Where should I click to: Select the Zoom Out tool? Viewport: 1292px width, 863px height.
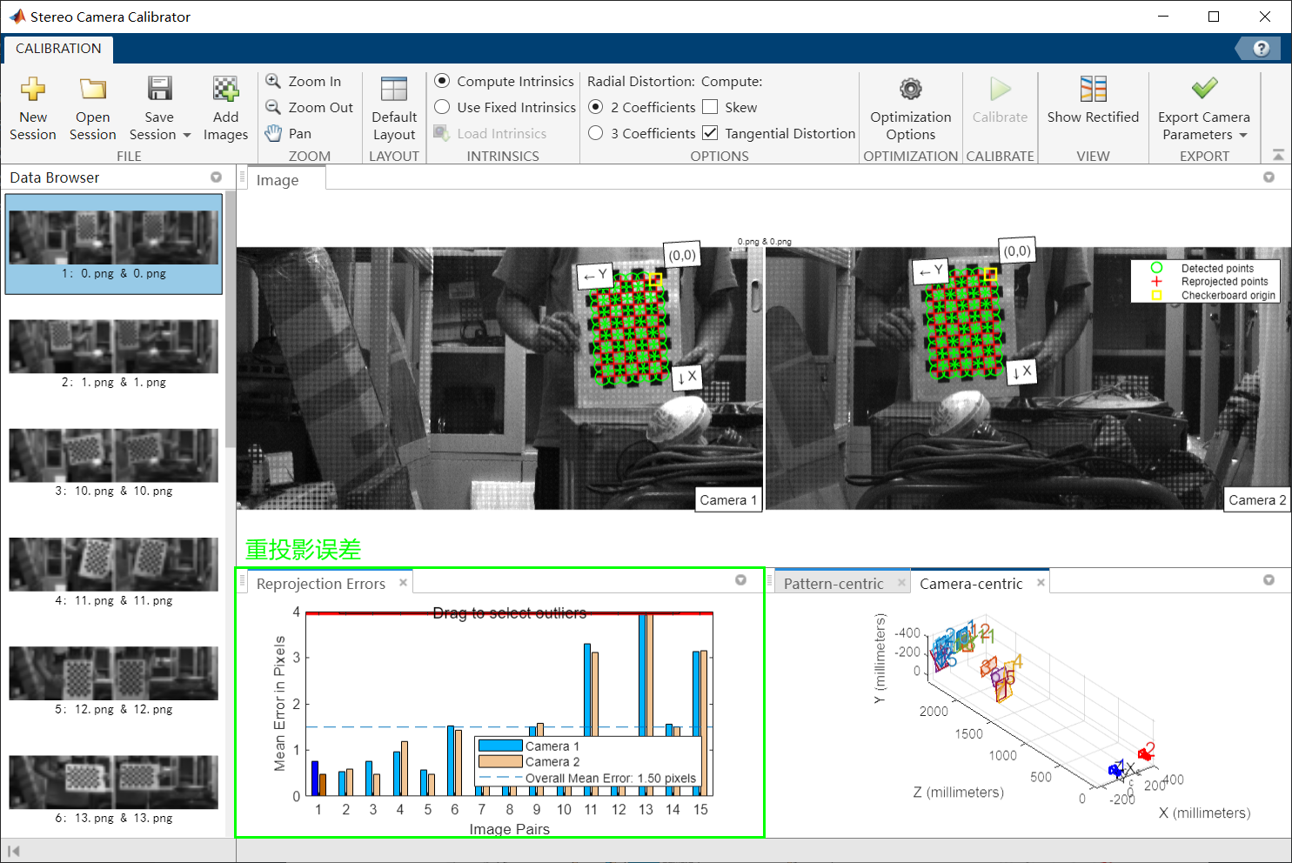click(309, 107)
